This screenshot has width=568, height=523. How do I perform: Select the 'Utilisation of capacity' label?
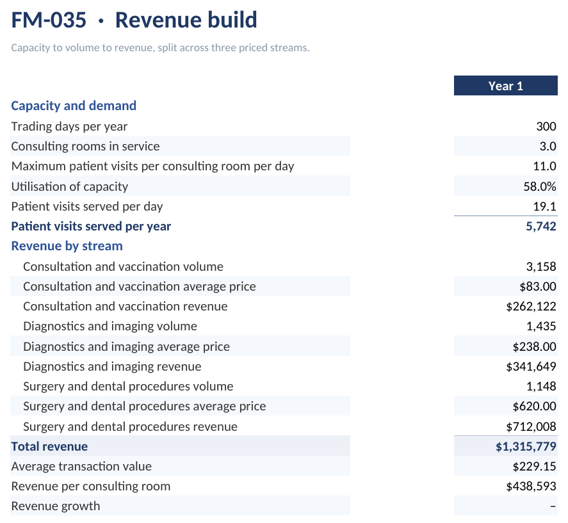(x=70, y=186)
